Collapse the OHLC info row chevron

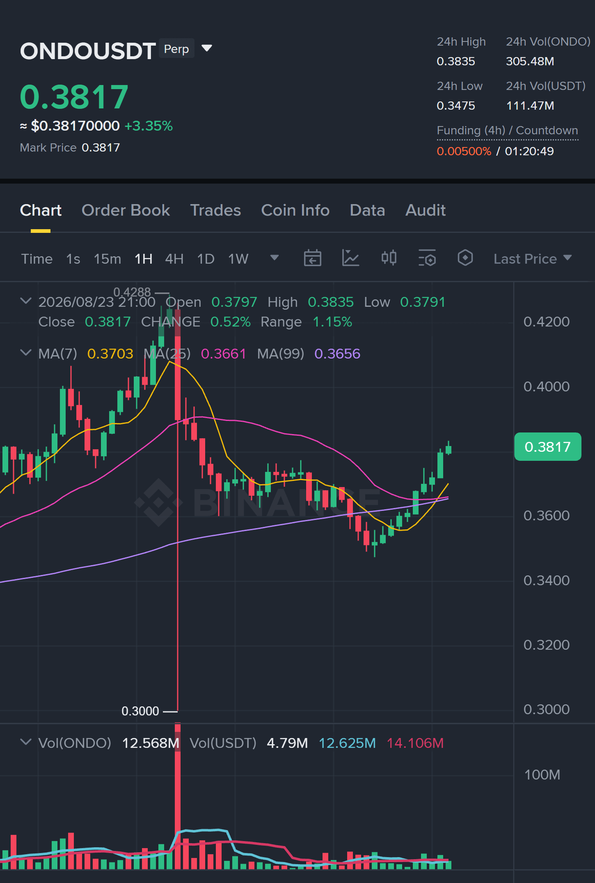[26, 301]
